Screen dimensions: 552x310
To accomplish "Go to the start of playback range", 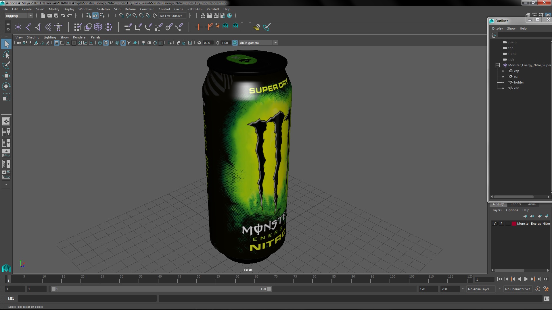I will click(x=499, y=279).
